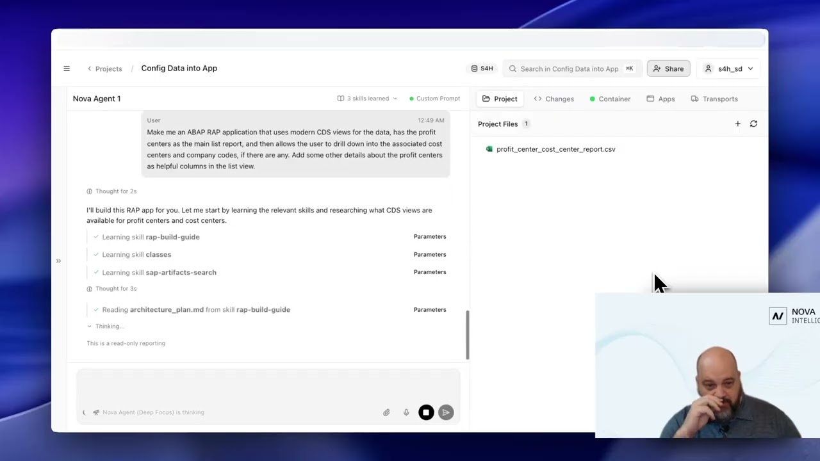The width and height of the screenshot is (820, 461).
Task: Click the Nova Agent 1 heading
Action: (97, 99)
